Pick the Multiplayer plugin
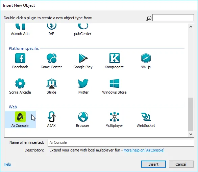 [114, 119]
